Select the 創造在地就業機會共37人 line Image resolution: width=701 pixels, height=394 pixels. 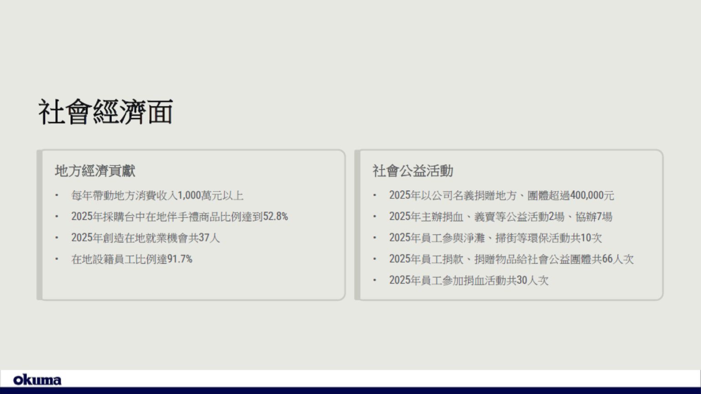[x=145, y=238]
